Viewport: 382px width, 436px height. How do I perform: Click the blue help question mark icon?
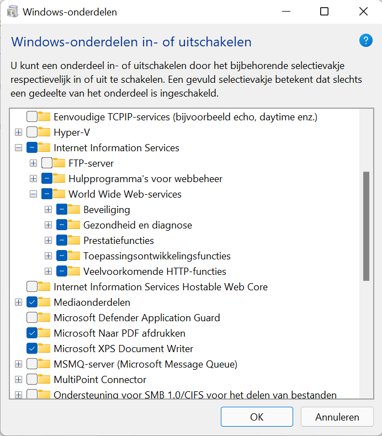pos(366,41)
